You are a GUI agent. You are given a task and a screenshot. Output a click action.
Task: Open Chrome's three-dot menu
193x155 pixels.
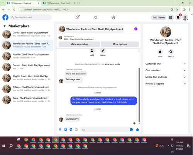190,10
